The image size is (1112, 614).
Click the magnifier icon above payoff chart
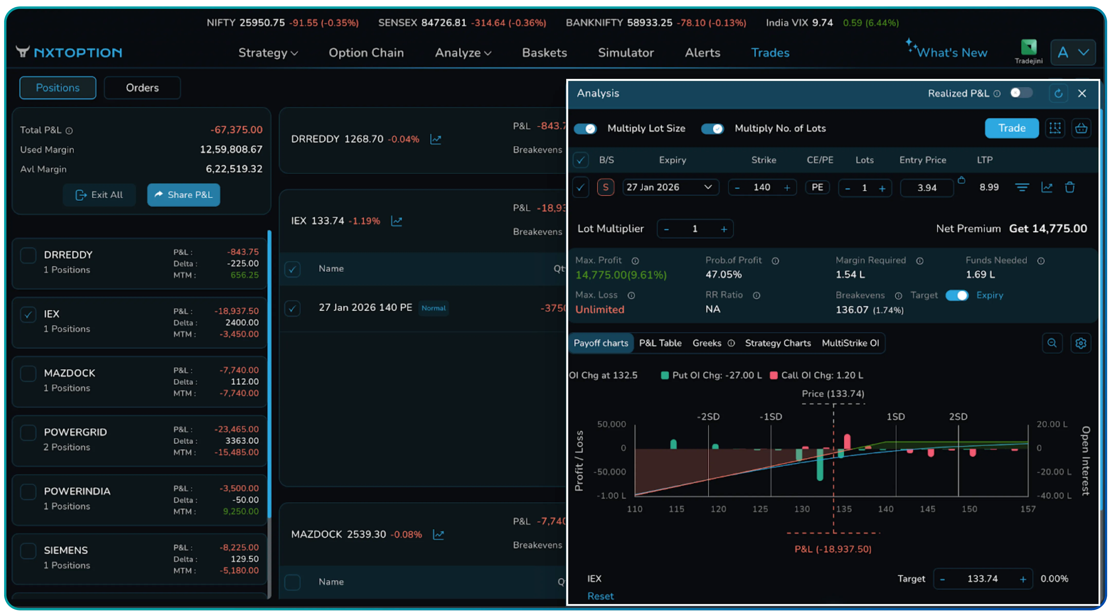[x=1052, y=343]
